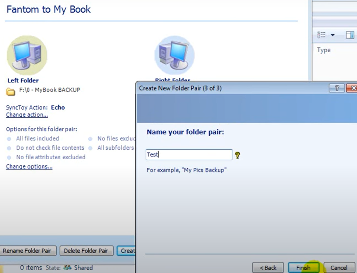Click the dialog title bar help button
This screenshot has height=273, width=357.
click(337, 88)
